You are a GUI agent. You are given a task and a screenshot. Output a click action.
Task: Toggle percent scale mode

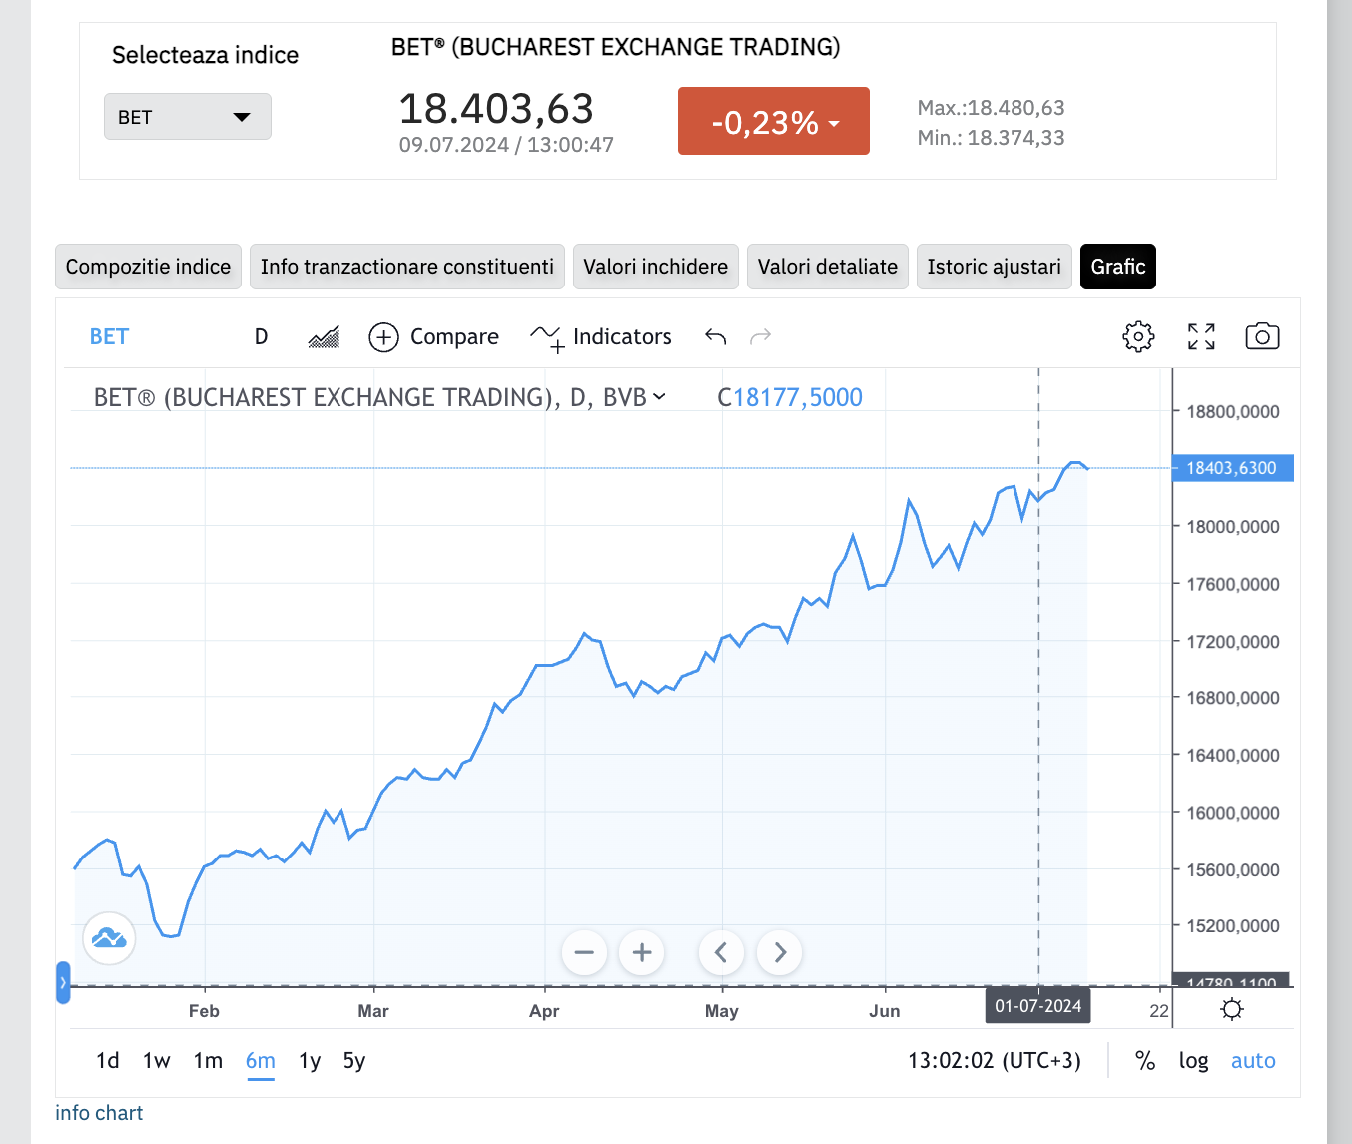click(1145, 1060)
